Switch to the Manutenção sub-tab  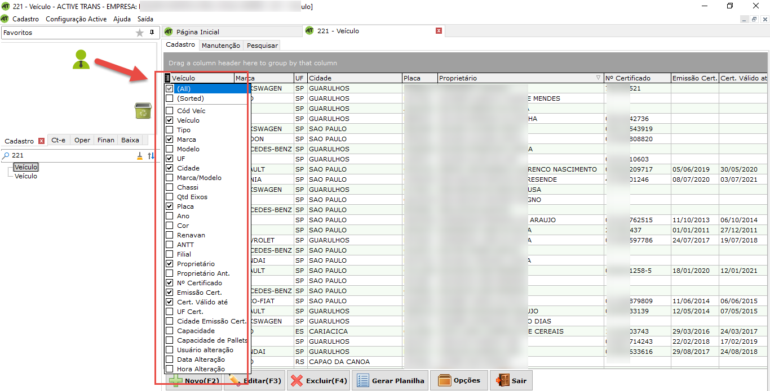coord(221,46)
